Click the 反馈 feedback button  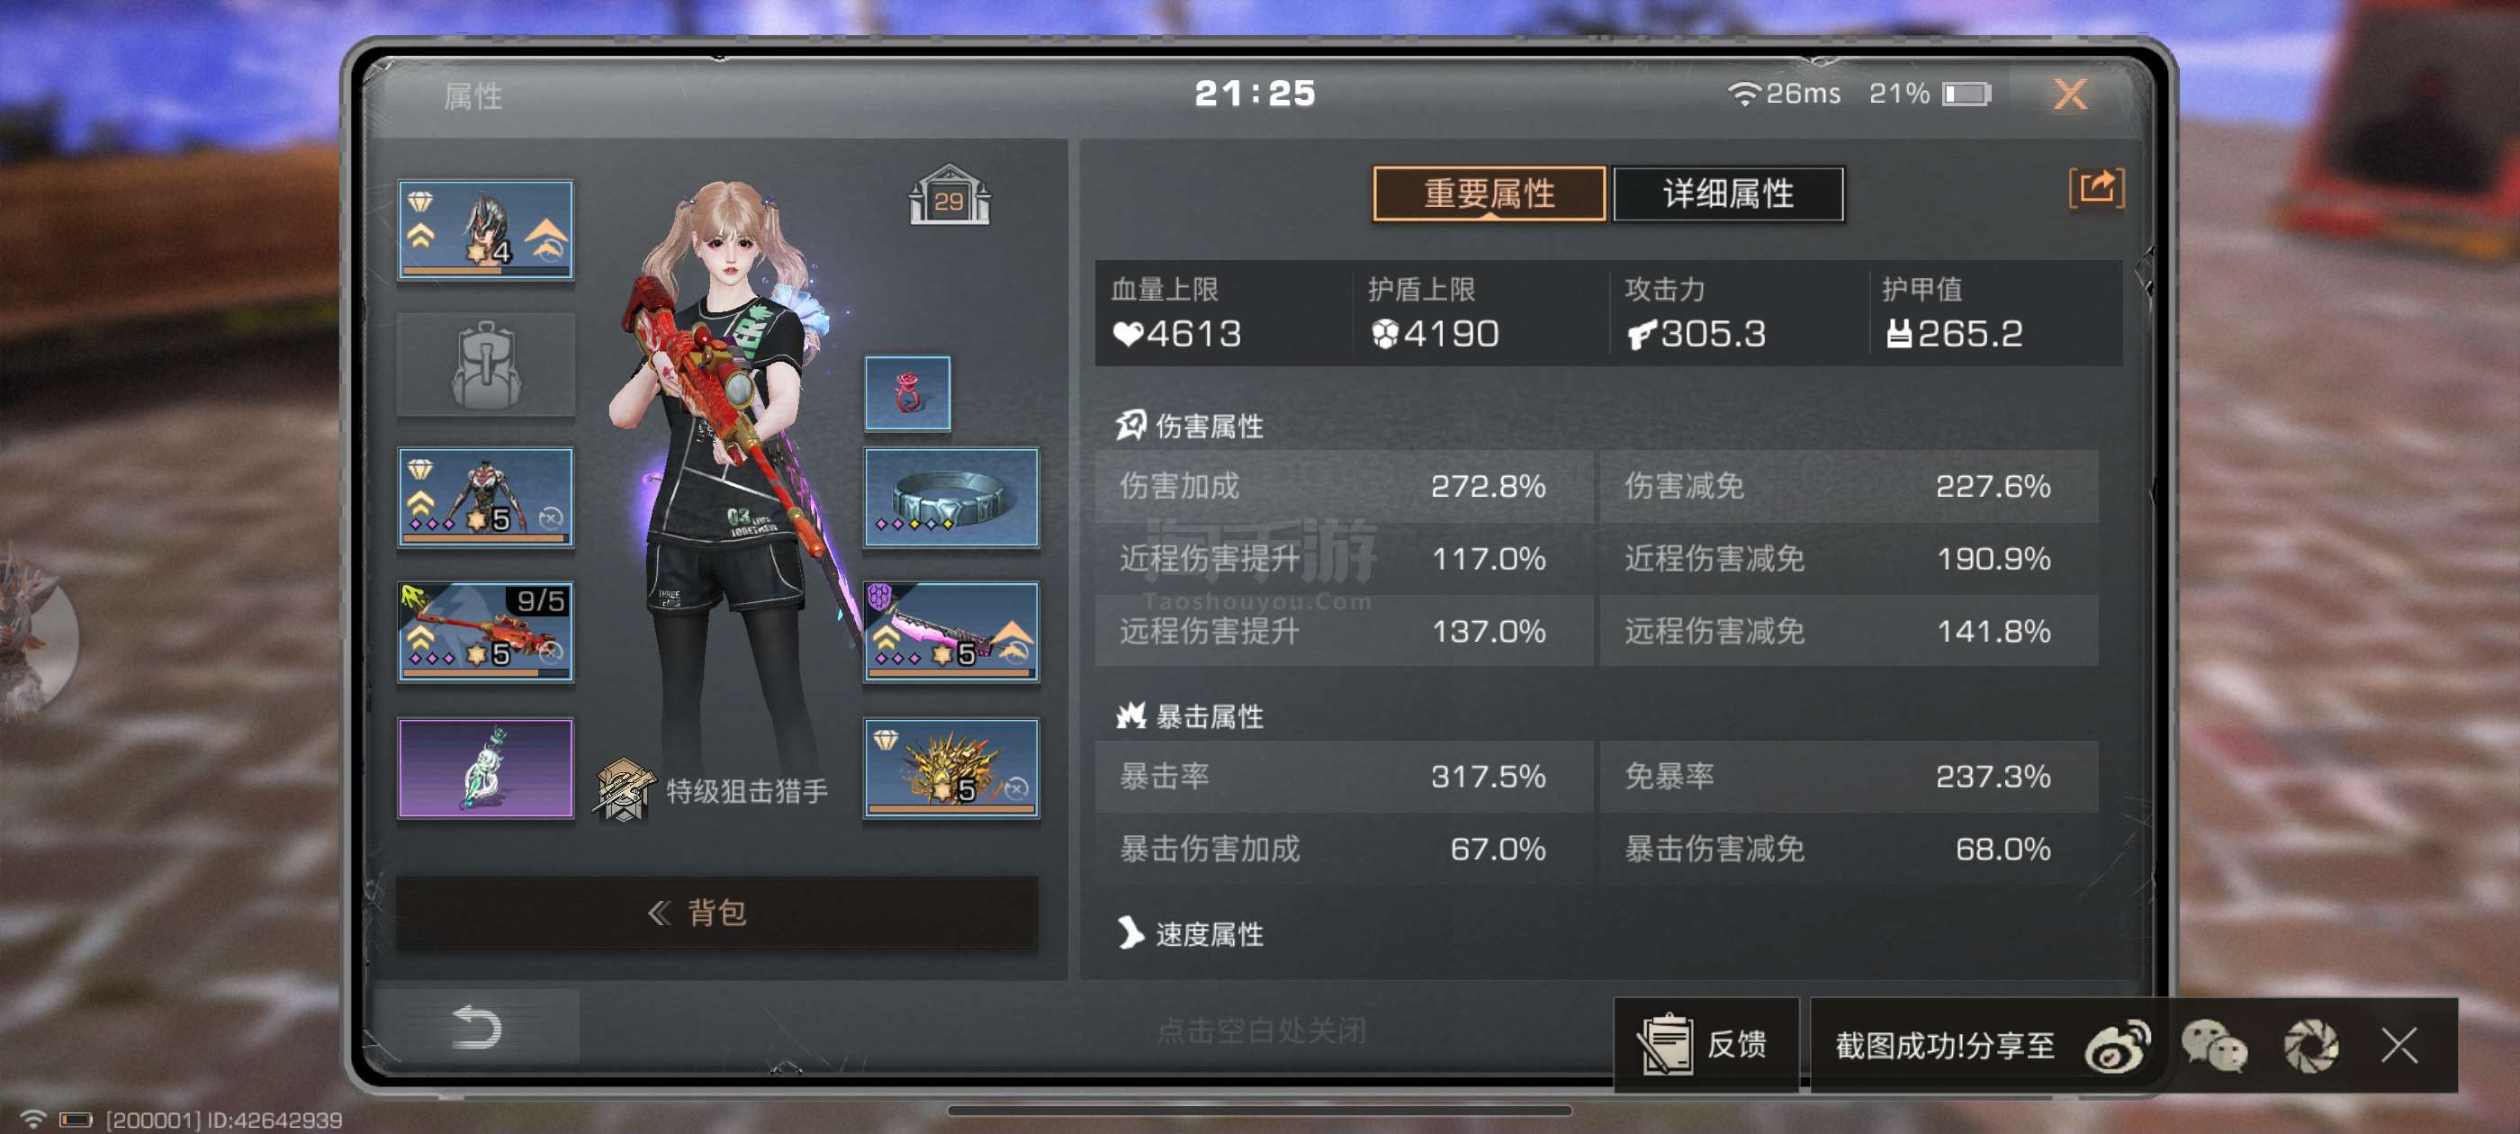[x=1706, y=1044]
